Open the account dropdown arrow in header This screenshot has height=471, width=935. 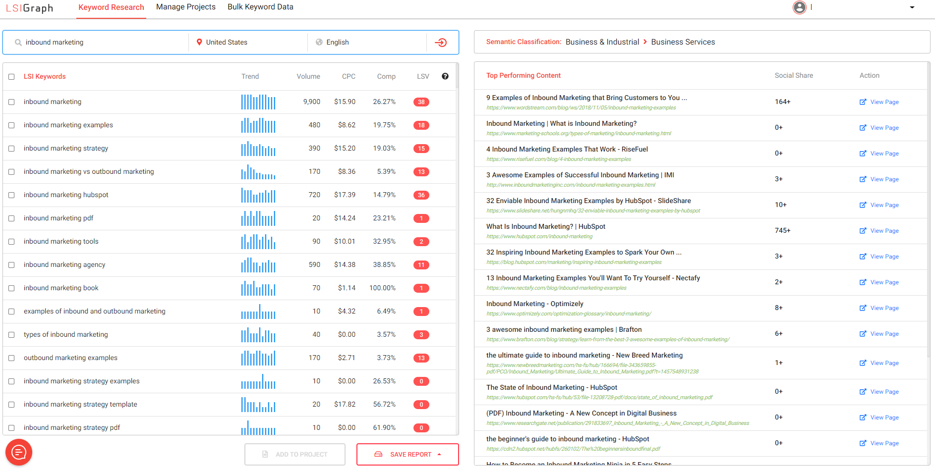(x=912, y=7)
